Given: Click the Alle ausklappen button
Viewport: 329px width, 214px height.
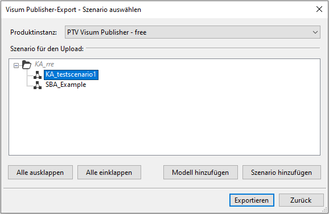Looking at the screenshot, I should 40,173.
